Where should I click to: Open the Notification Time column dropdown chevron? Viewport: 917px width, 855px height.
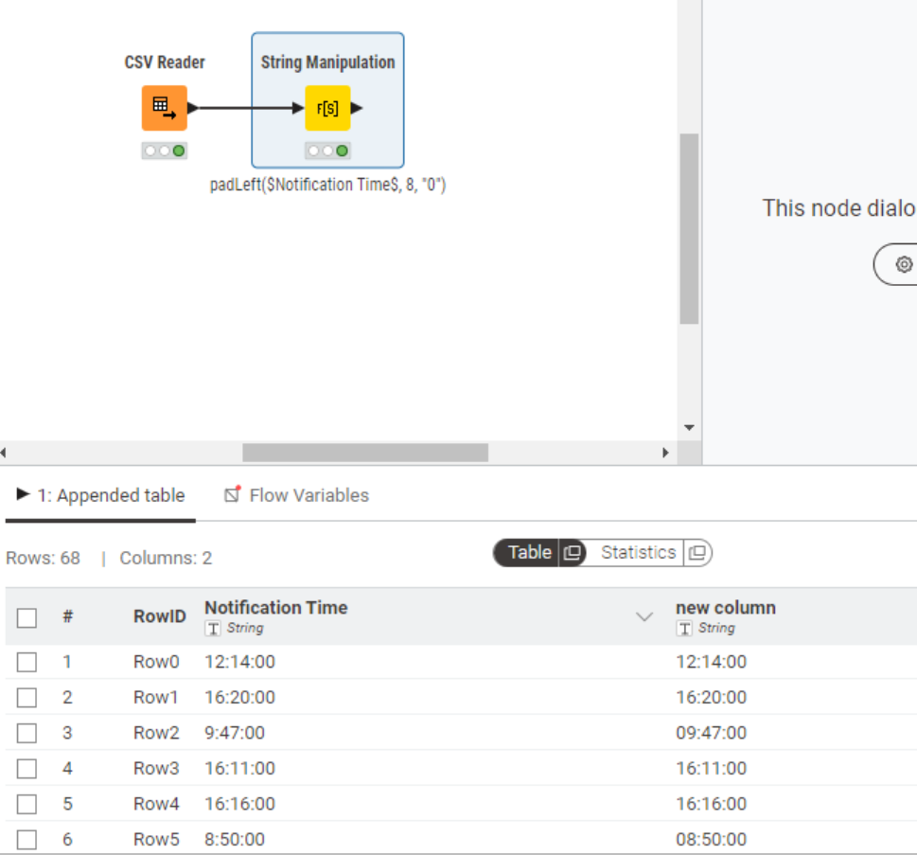coord(644,617)
